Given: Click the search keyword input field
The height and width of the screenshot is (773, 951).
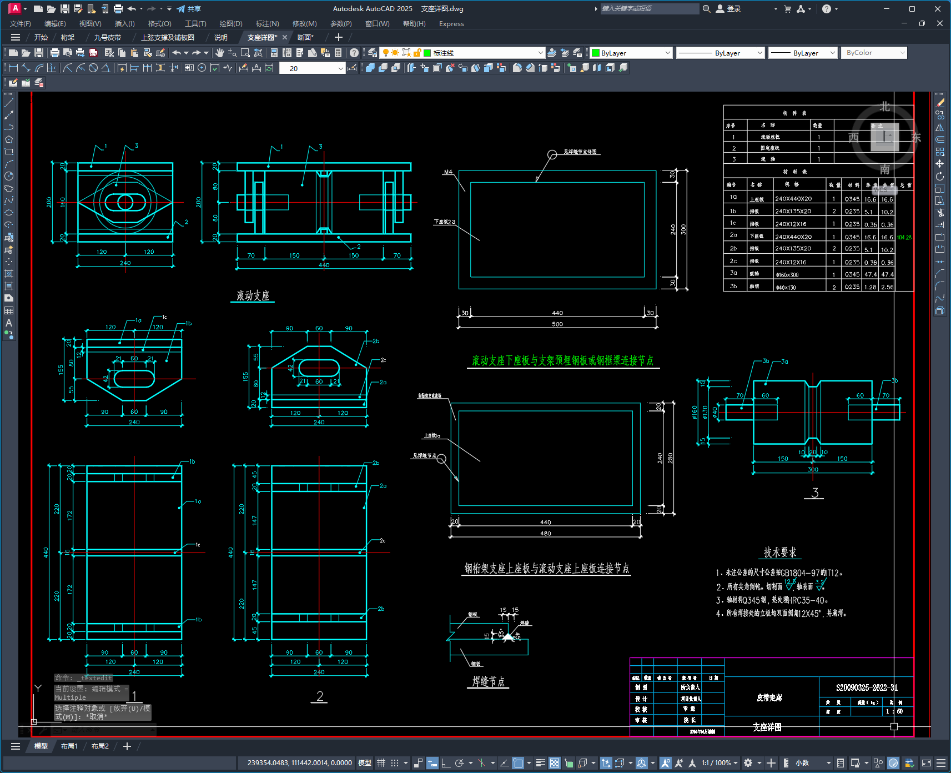Looking at the screenshot, I should (x=650, y=9).
